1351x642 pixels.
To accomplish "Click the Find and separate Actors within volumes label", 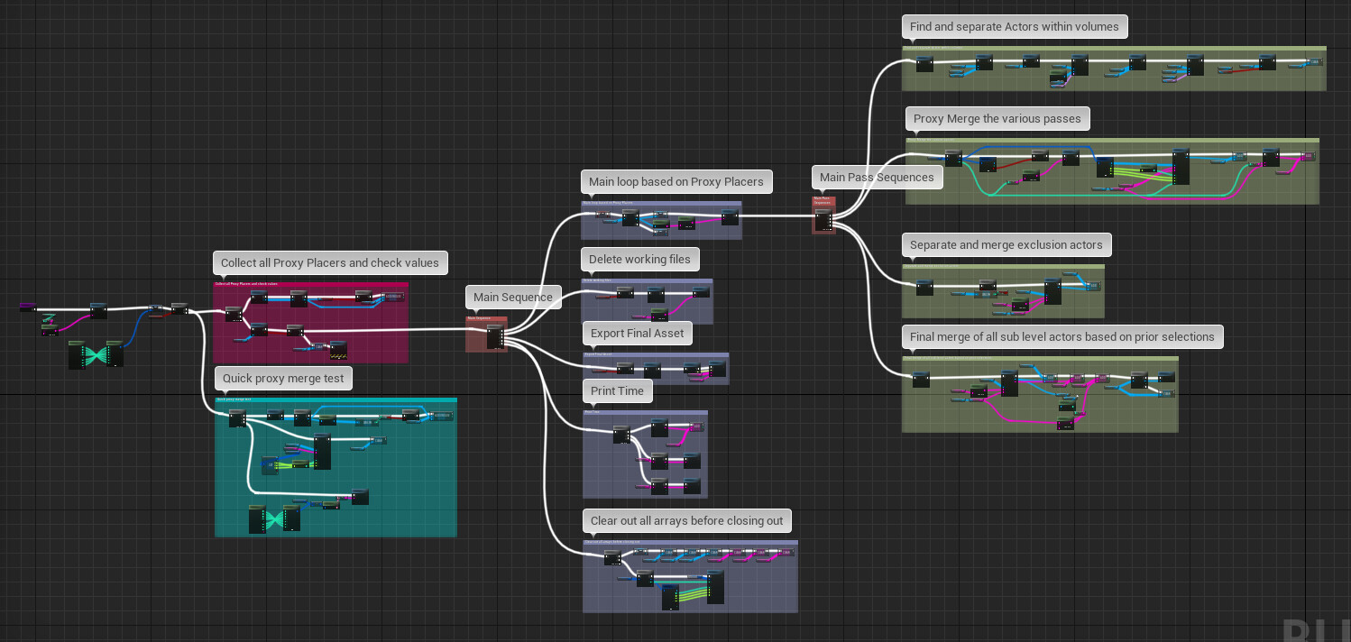I will click(1015, 26).
